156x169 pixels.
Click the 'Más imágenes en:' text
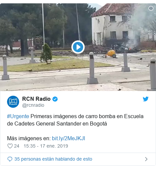click(29, 139)
